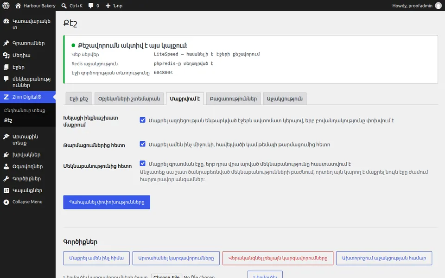Click the Մաքրել ամեն ինչ հիմա button
The image size is (445, 278).
click(x=96, y=258)
